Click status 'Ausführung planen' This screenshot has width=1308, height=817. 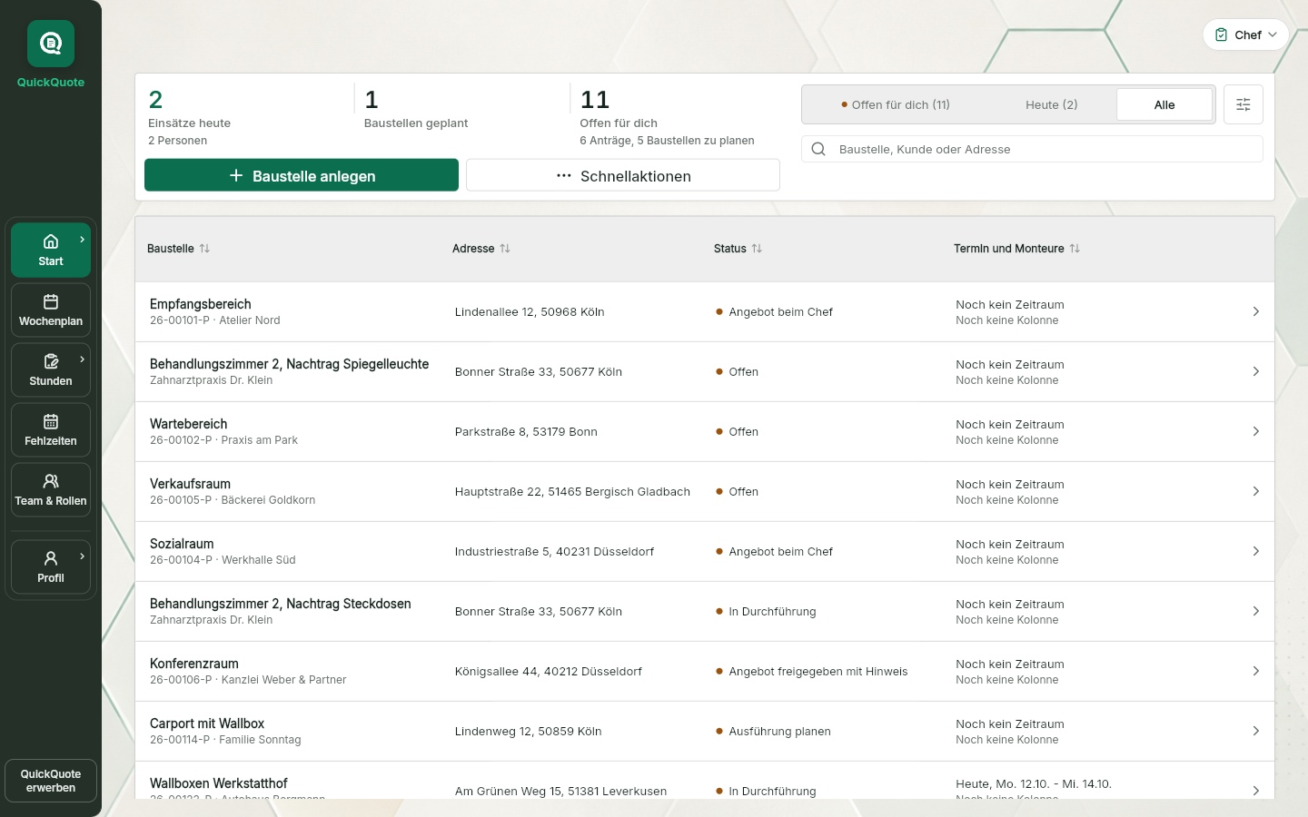(x=779, y=732)
